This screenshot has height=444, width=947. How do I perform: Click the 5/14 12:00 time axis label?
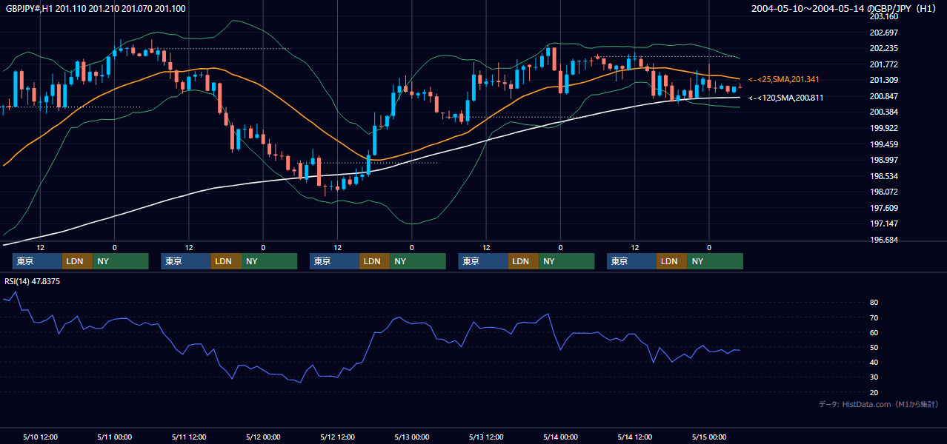coord(635,437)
